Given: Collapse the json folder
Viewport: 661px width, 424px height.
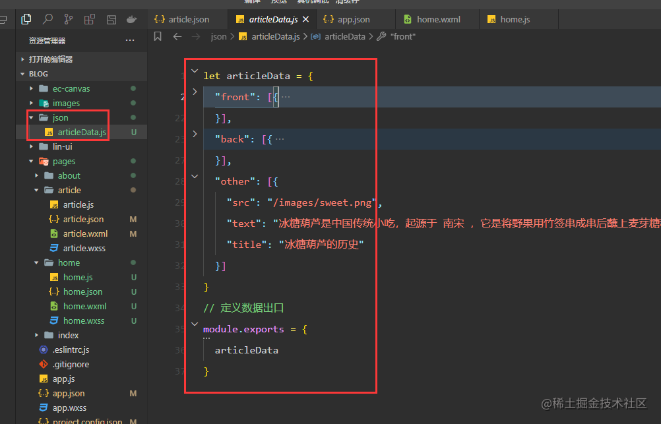Looking at the screenshot, I should 81,117.
